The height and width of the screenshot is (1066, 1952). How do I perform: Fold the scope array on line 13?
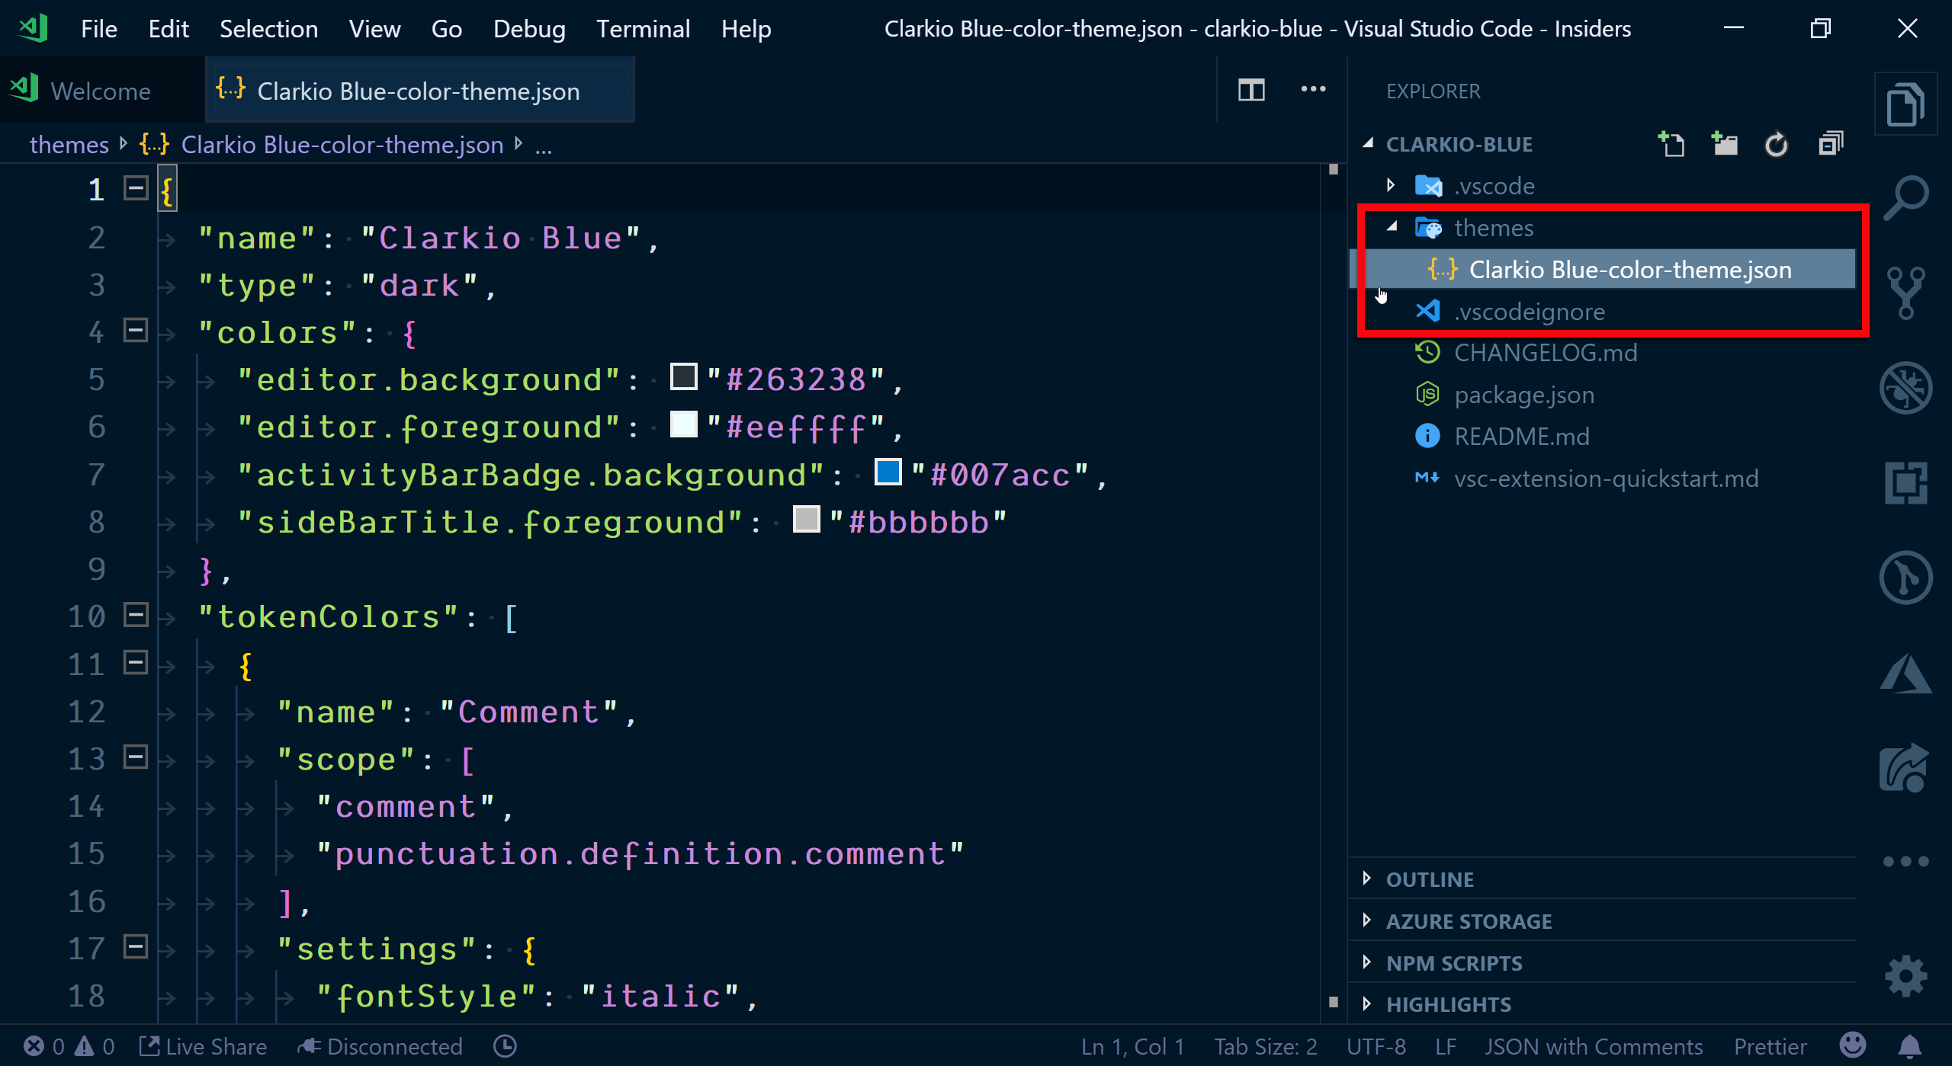[136, 757]
